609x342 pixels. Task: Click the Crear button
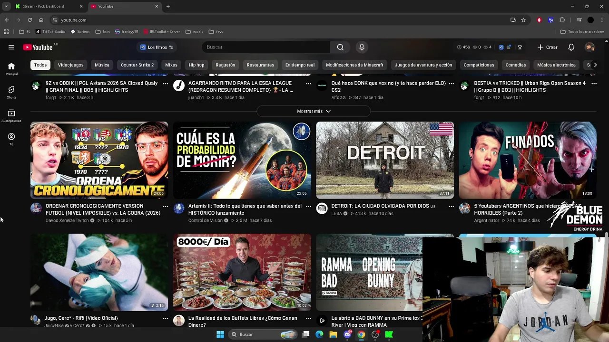point(547,47)
